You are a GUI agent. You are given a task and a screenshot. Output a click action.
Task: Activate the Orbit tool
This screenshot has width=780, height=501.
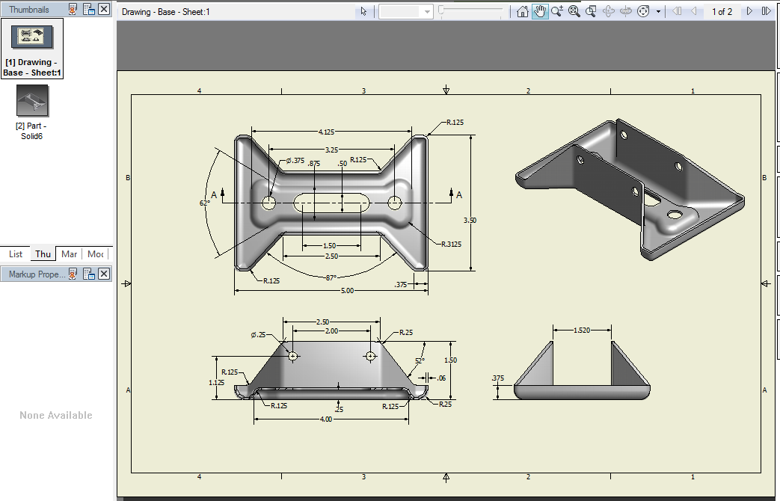point(609,10)
